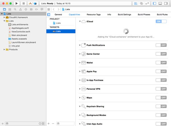Open the project navigator
This screenshot has height=126, width=171.
click(5, 9)
